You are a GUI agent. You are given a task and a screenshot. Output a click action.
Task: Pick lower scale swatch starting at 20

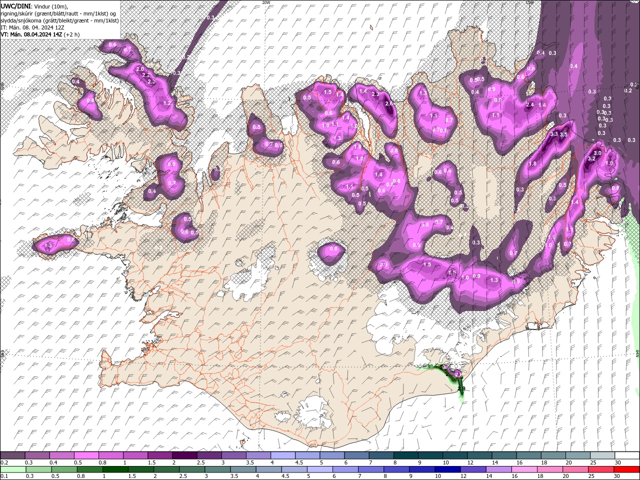[x=576, y=469]
